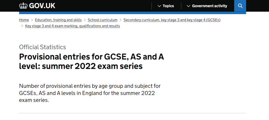
Task: Click breadcrumb arrow after Education, training and skills
Action: [85, 20]
